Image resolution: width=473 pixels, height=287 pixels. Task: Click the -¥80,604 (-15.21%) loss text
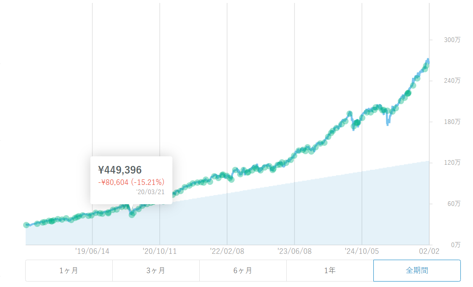point(131,182)
